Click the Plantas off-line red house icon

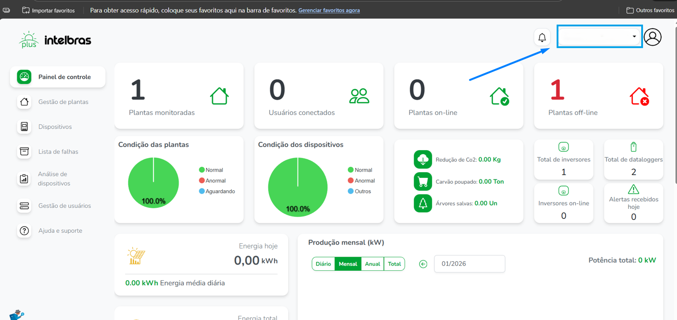point(639,96)
